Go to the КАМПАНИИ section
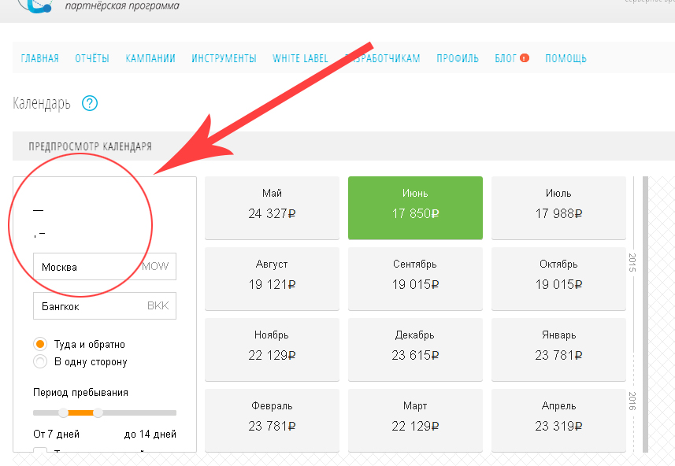 pyautogui.click(x=150, y=58)
